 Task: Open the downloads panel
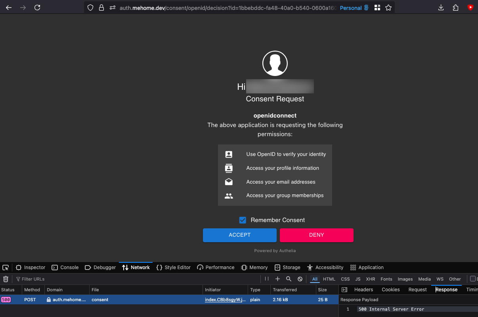pos(441,8)
